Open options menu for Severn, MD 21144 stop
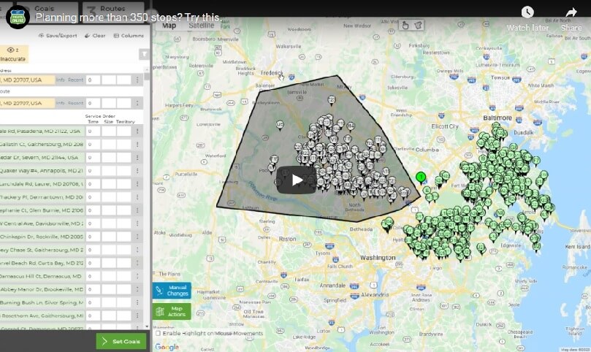This screenshot has height=352, width=591. (x=137, y=158)
